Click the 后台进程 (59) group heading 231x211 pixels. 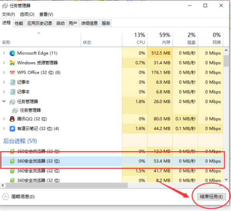pyautogui.click(x=20, y=141)
